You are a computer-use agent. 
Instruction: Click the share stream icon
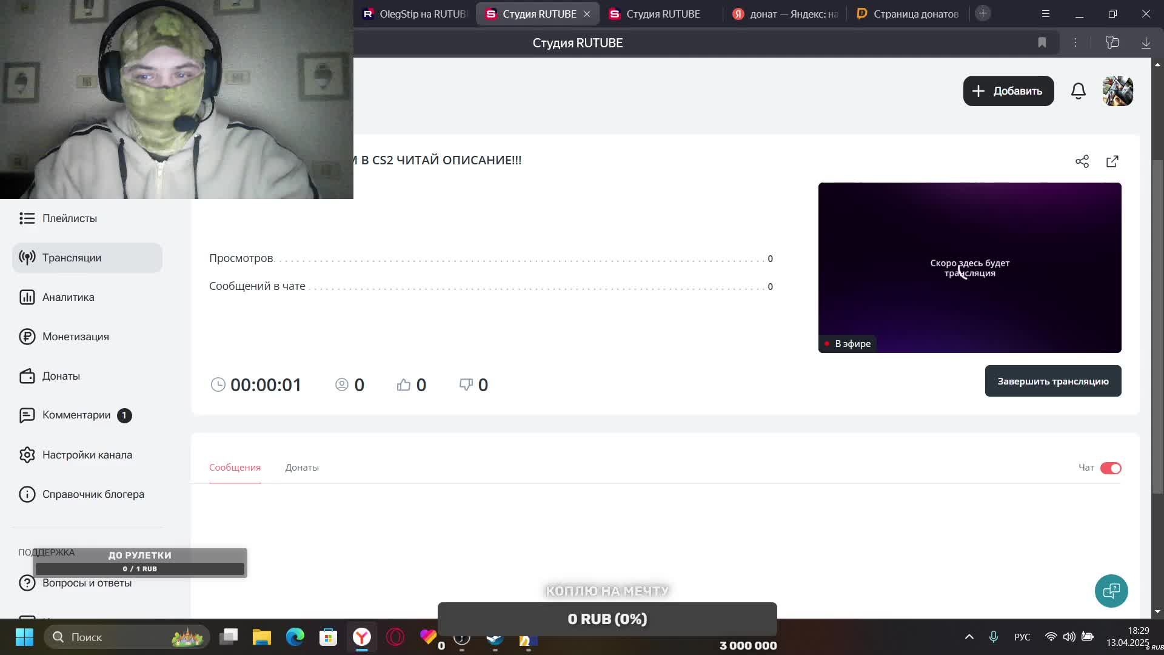click(x=1082, y=161)
